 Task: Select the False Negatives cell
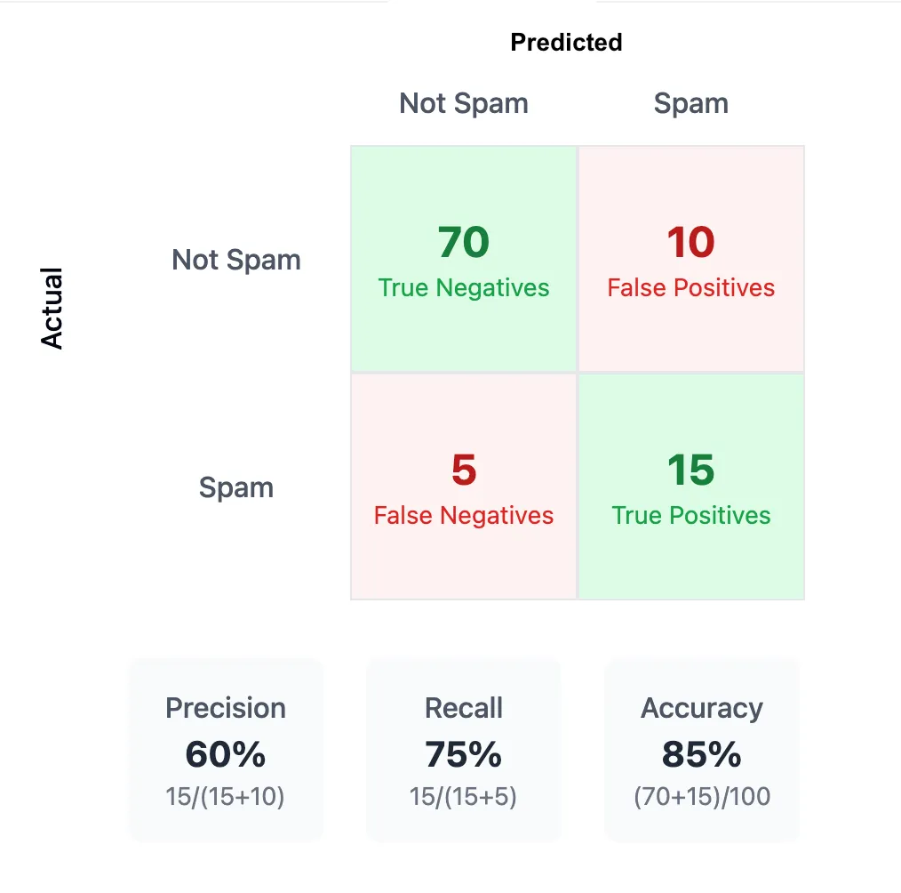pyautogui.click(x=464, y=487)
